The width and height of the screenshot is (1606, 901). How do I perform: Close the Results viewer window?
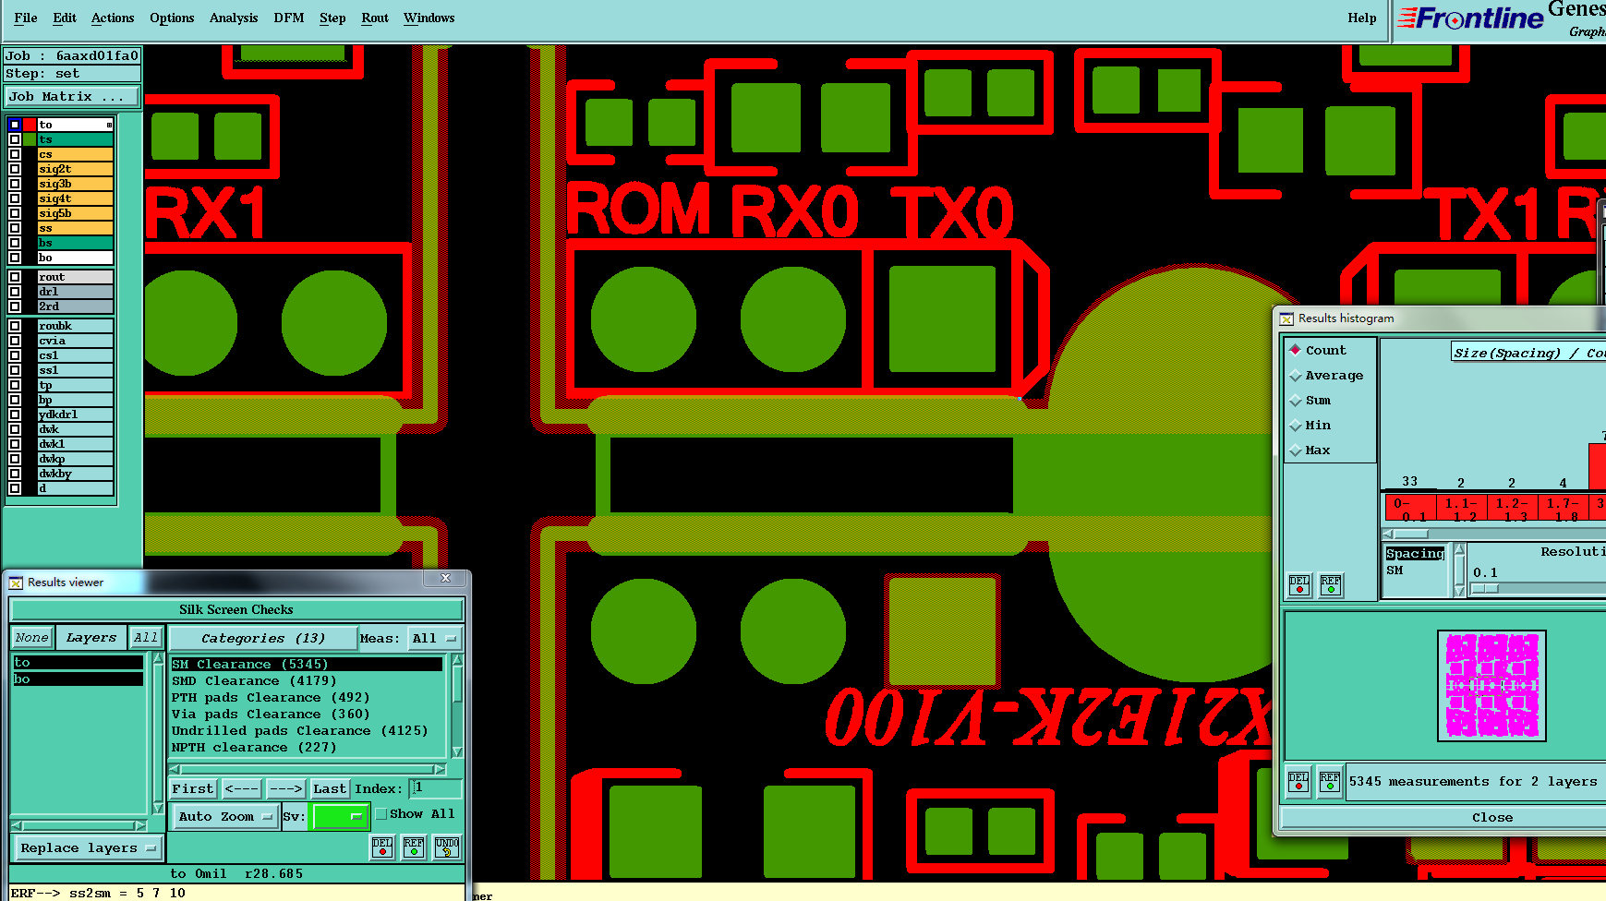pyautogui.click(x=445, y=578)
